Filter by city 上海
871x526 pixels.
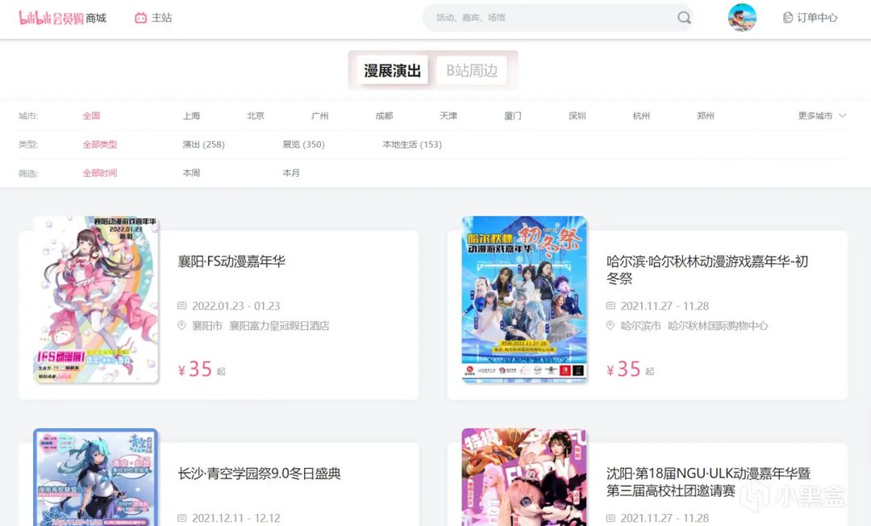click(192, 115)
